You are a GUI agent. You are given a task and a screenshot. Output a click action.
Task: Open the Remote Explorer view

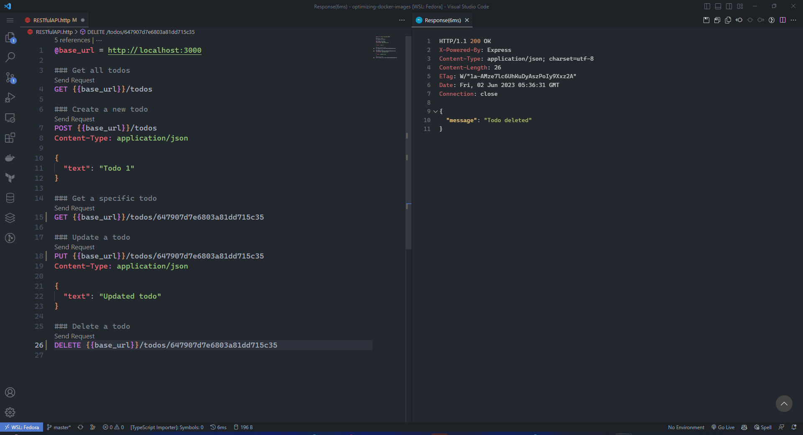10,118
